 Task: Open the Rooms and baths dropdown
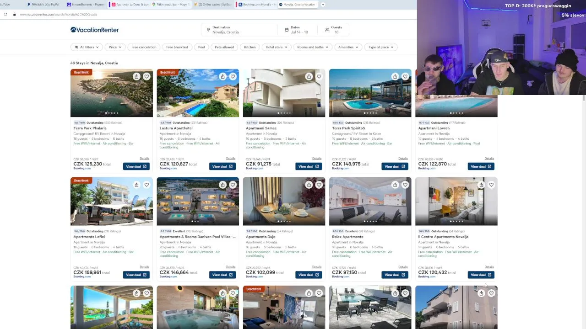(313, 47)
